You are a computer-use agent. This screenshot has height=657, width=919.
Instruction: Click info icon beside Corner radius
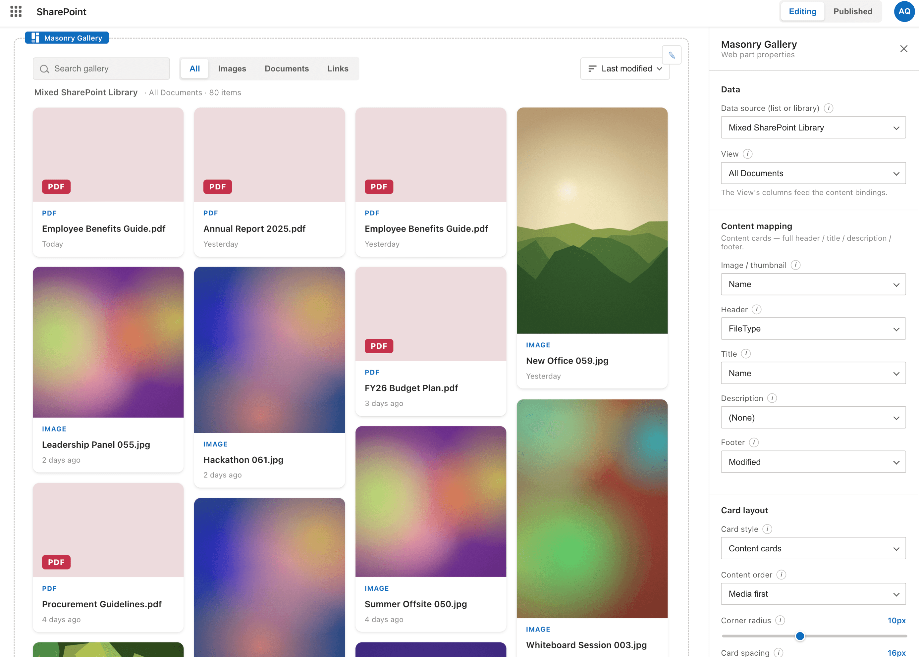click(x=780, y=620)
